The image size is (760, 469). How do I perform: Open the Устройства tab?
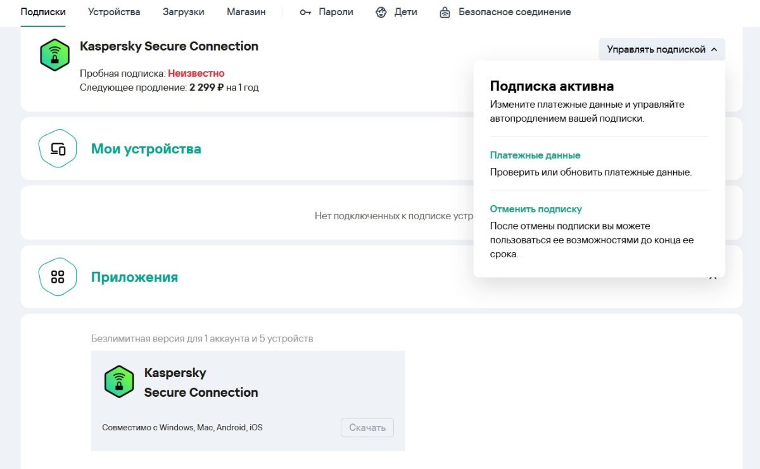coord(114,12)
